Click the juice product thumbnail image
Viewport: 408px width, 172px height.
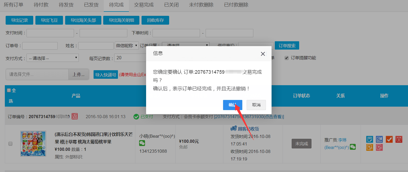click(x=33, y=143)
